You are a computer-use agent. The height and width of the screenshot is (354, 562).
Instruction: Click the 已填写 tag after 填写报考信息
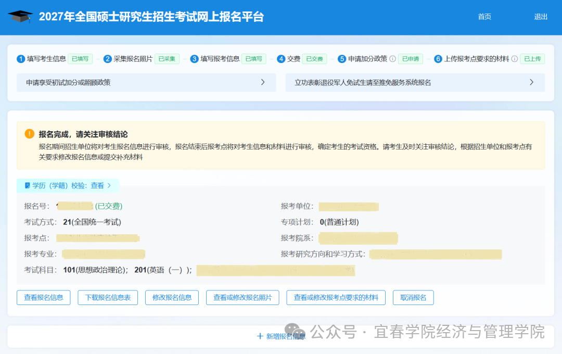[254, 59]
